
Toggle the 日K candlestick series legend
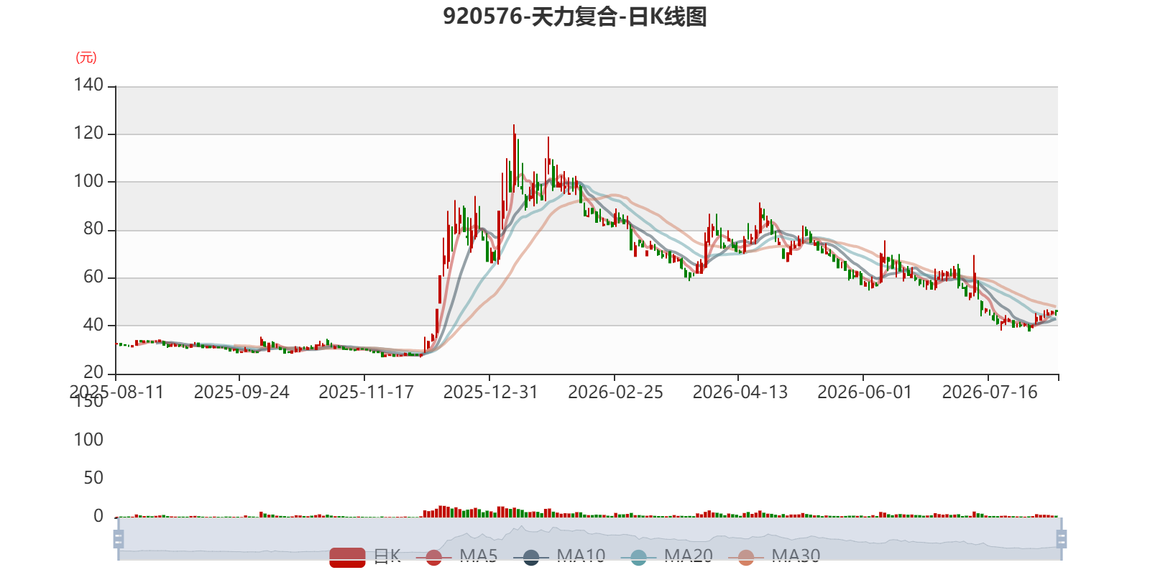(365, 557)
